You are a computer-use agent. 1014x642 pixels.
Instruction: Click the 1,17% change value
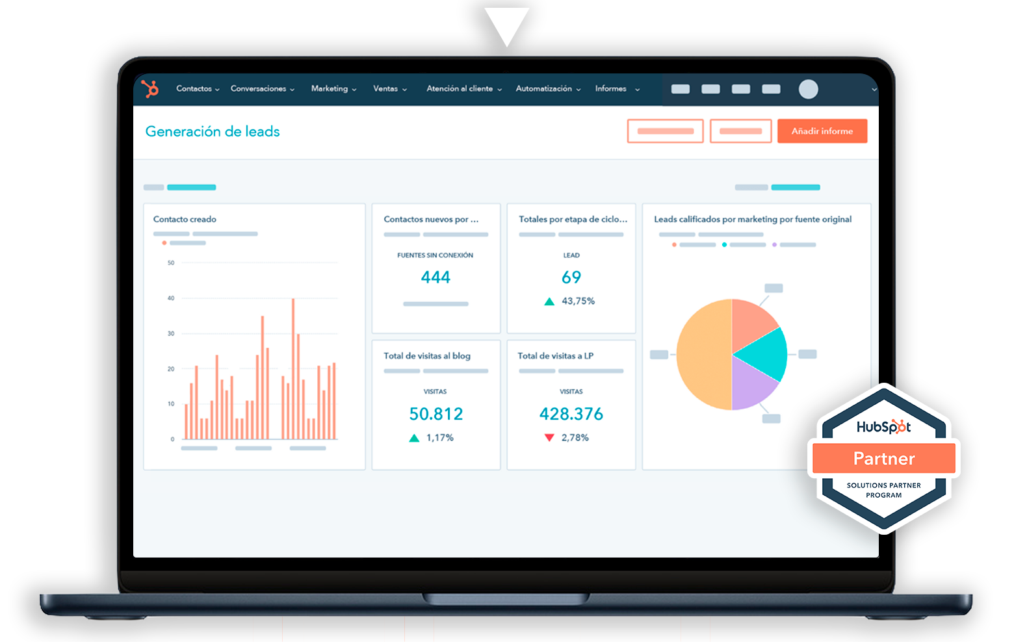point(440,437)
